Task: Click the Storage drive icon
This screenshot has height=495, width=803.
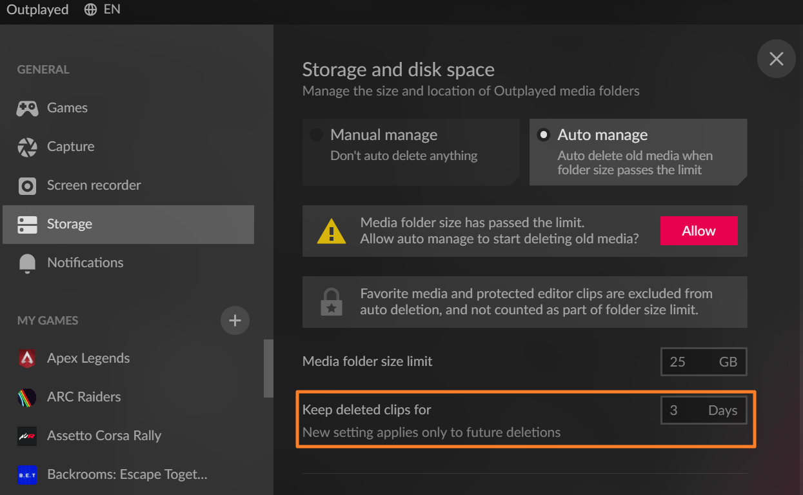Action: click(x=27, y=225)
